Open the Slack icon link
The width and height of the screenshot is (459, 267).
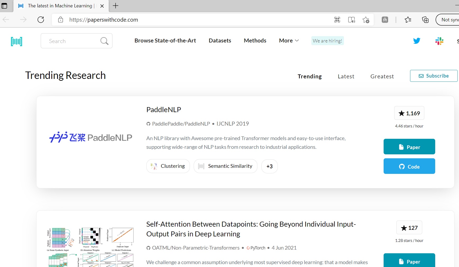439,41
